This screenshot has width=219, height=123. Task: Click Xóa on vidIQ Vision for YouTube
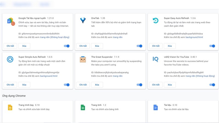(x=170, y=85)
